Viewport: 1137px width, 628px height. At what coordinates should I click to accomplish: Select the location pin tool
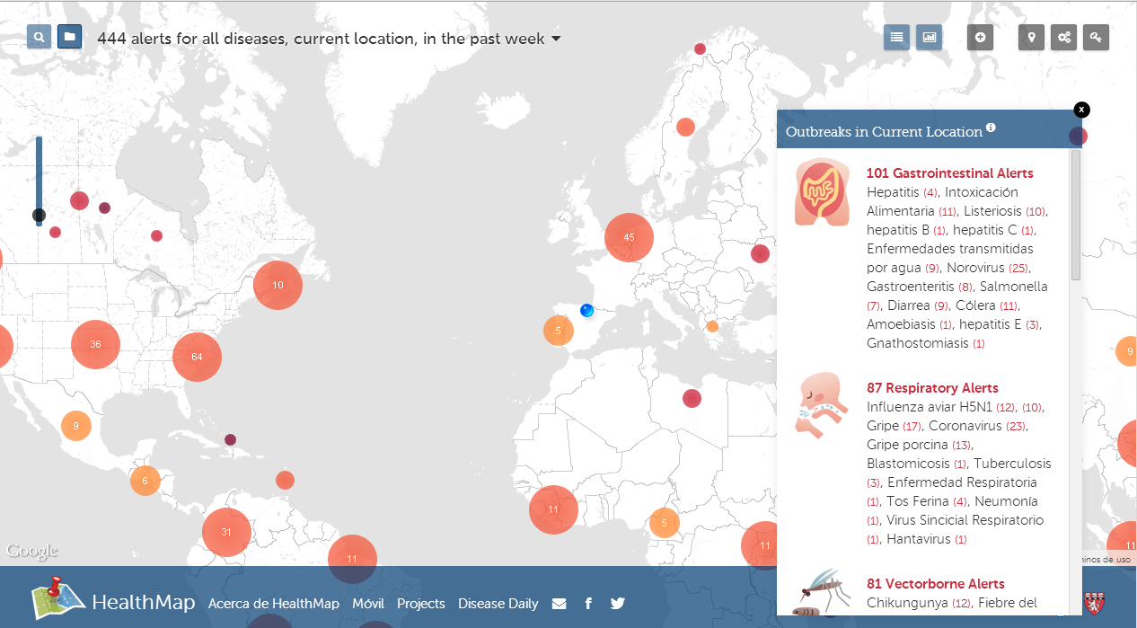pyautogui.click(x=1031, y=37)
